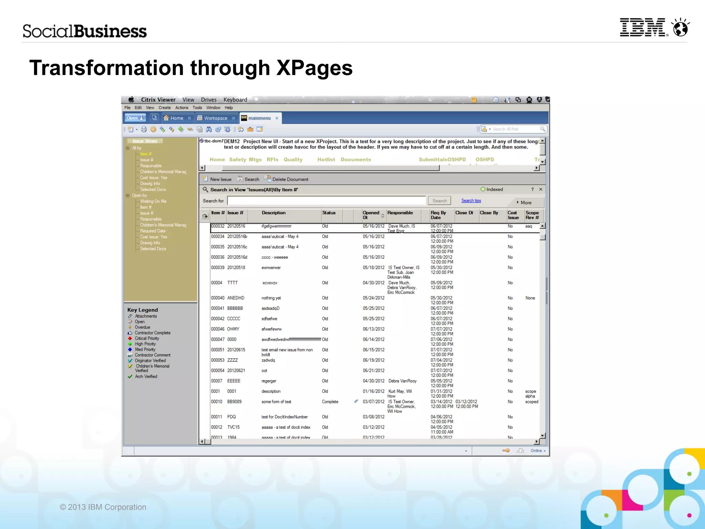Click the magnifier in Search All Mail
Image resolution: width=705 pixels, height=529 pixels.
pyautogui.click(x=543, y=129)
